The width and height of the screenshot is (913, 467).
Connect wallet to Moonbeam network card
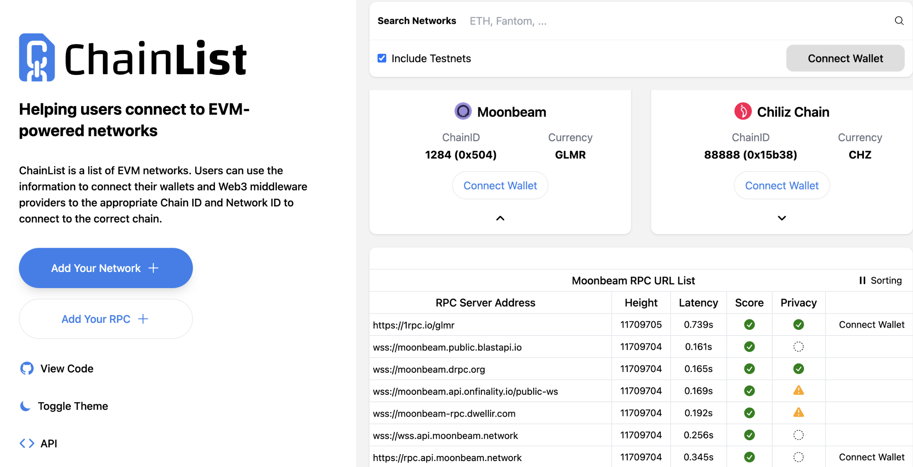(x=500, y=185)
